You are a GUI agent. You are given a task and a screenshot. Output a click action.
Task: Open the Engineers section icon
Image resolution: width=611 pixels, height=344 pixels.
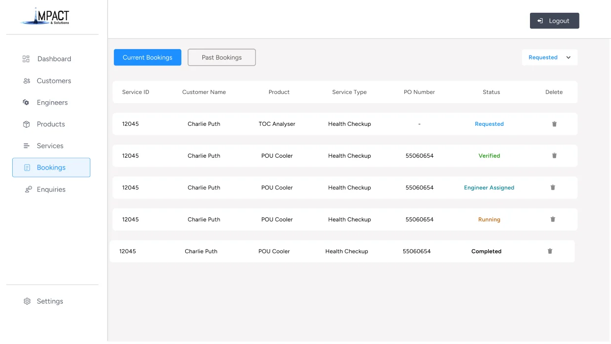coord(26,102)
